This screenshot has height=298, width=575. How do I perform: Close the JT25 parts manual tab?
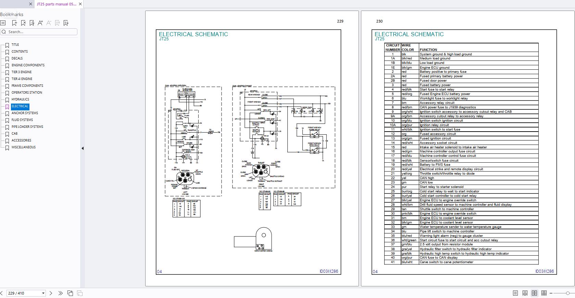80,4
